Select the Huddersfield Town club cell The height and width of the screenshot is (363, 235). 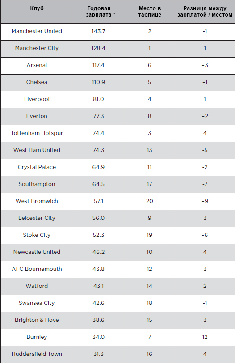click(x=37, y=354)
